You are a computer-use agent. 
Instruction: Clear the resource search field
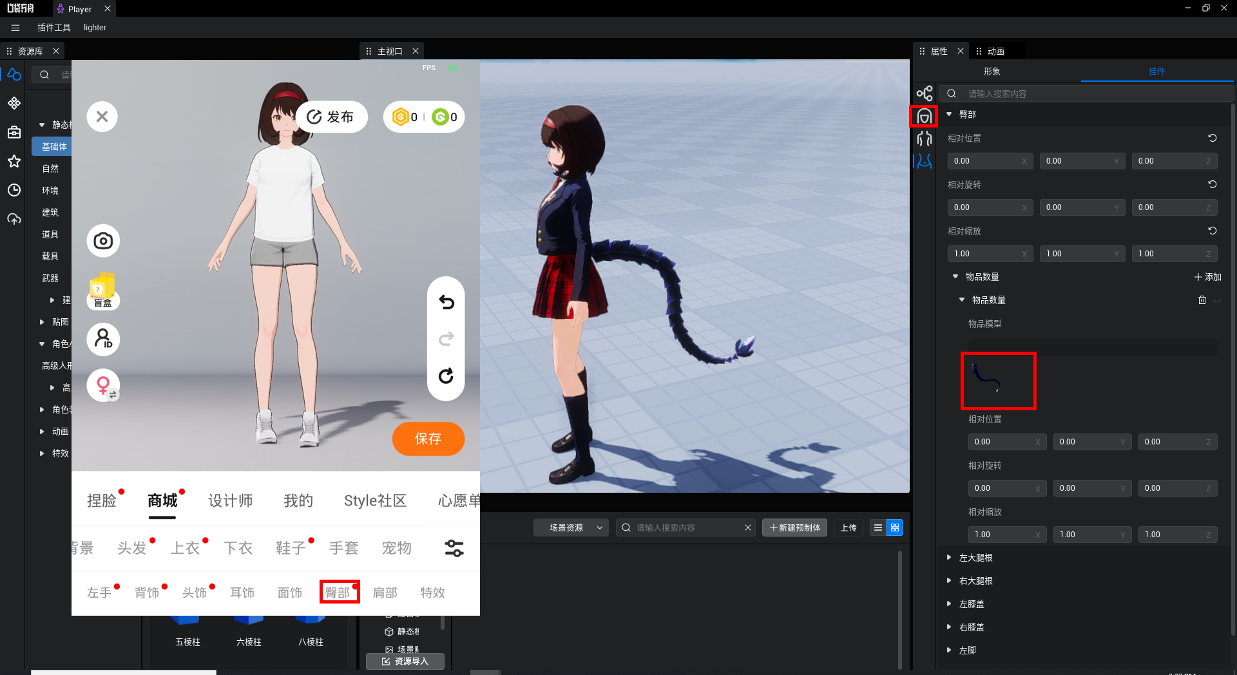point(747,528)
